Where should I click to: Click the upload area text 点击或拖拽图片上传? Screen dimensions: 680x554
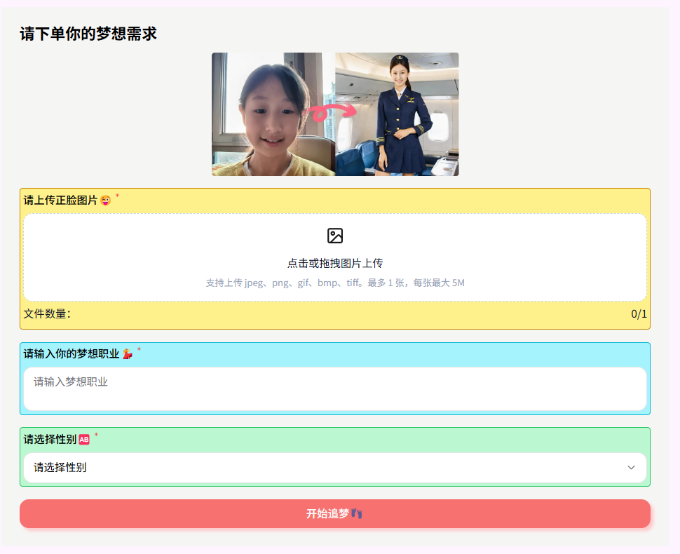coord(335,264)
